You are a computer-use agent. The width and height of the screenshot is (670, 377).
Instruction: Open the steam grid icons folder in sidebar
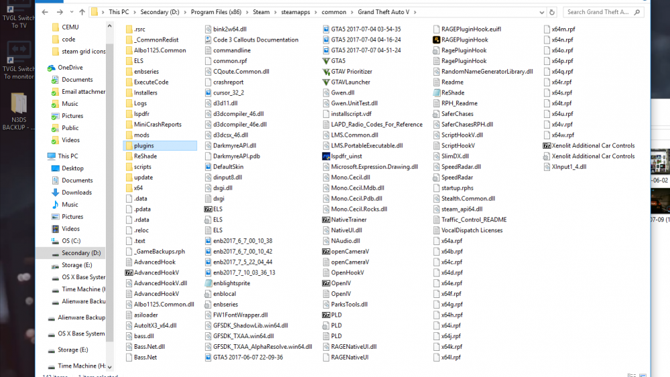pyautogui.click(x=78, y=52)
